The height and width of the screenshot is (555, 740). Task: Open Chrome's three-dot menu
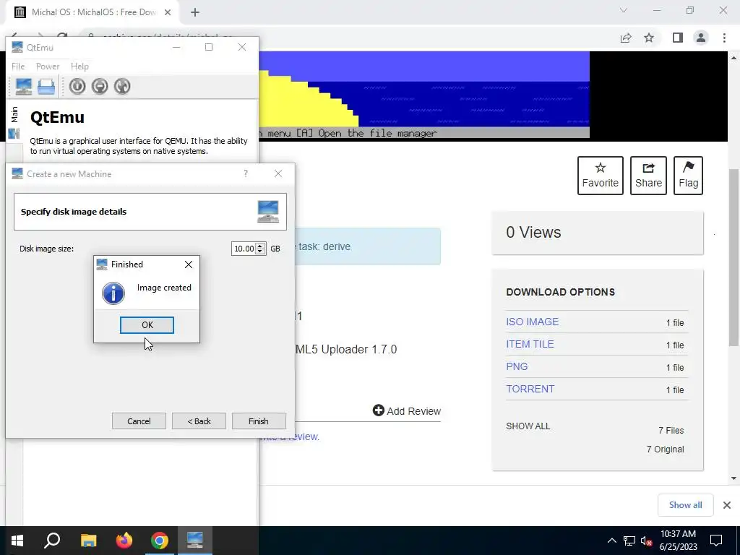point(724,38)
